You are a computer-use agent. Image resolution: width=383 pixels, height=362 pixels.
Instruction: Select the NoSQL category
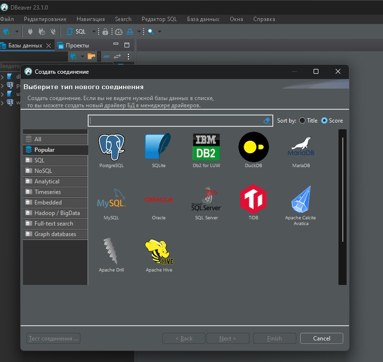click(55, 171)
